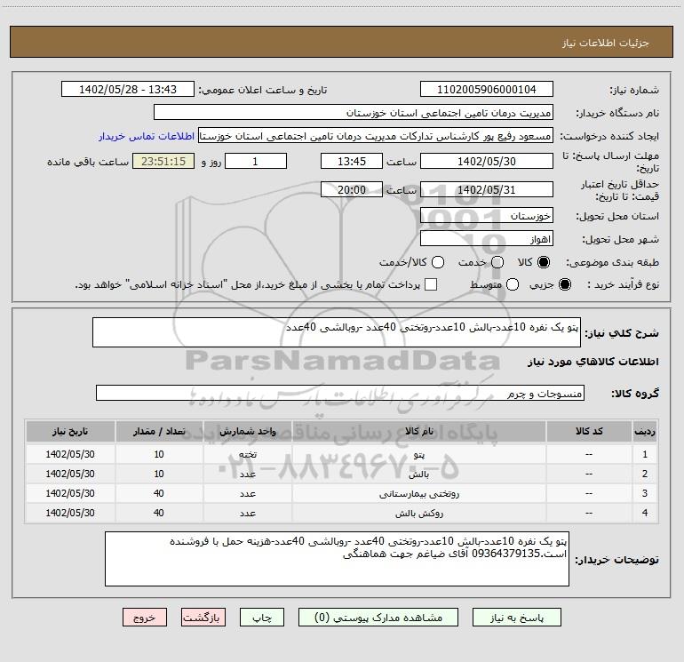Click the تاریخ نیاز column header

70,431
